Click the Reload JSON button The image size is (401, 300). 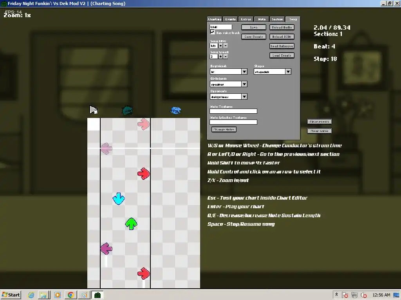click(x=282, y=37)
